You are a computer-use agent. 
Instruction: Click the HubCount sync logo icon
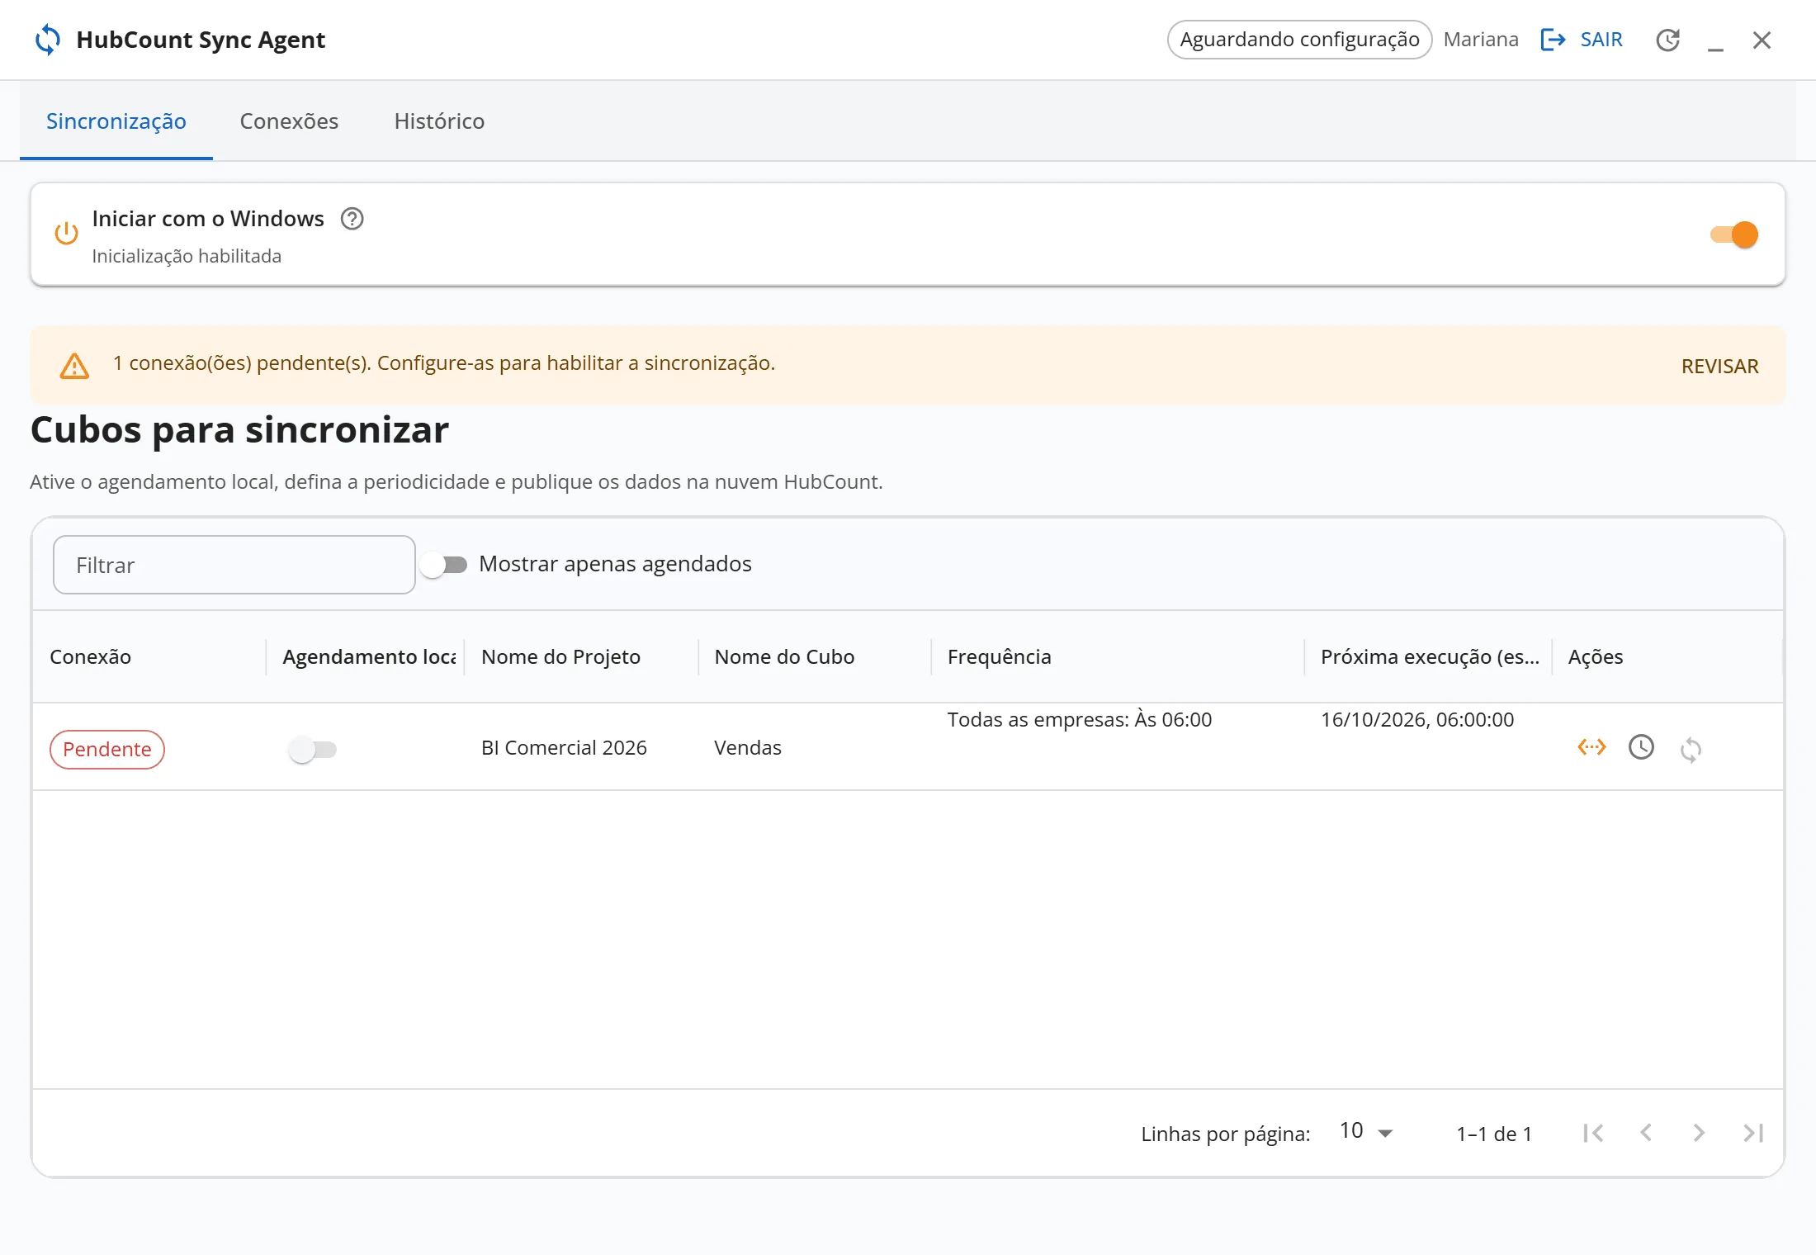(48, 40)
